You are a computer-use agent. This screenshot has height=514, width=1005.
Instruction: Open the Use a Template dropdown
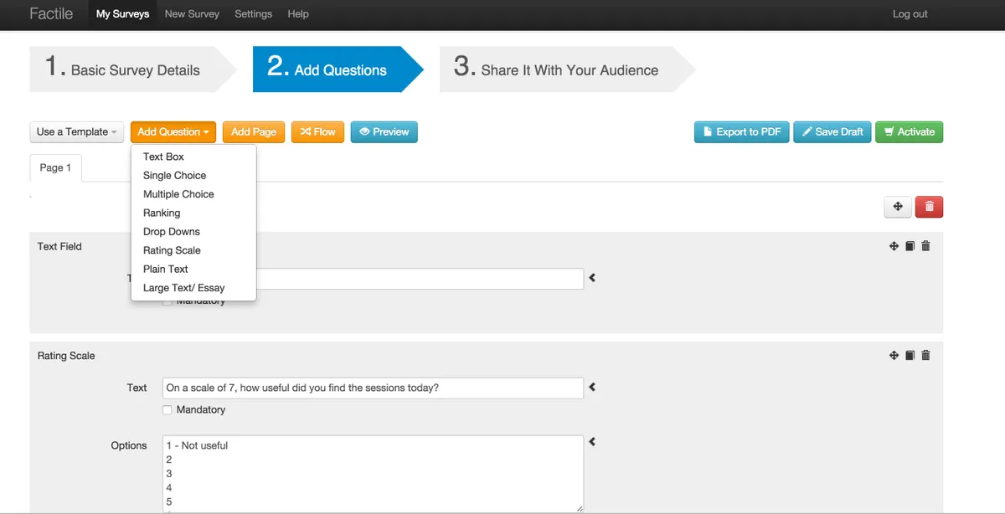point(77,132)
